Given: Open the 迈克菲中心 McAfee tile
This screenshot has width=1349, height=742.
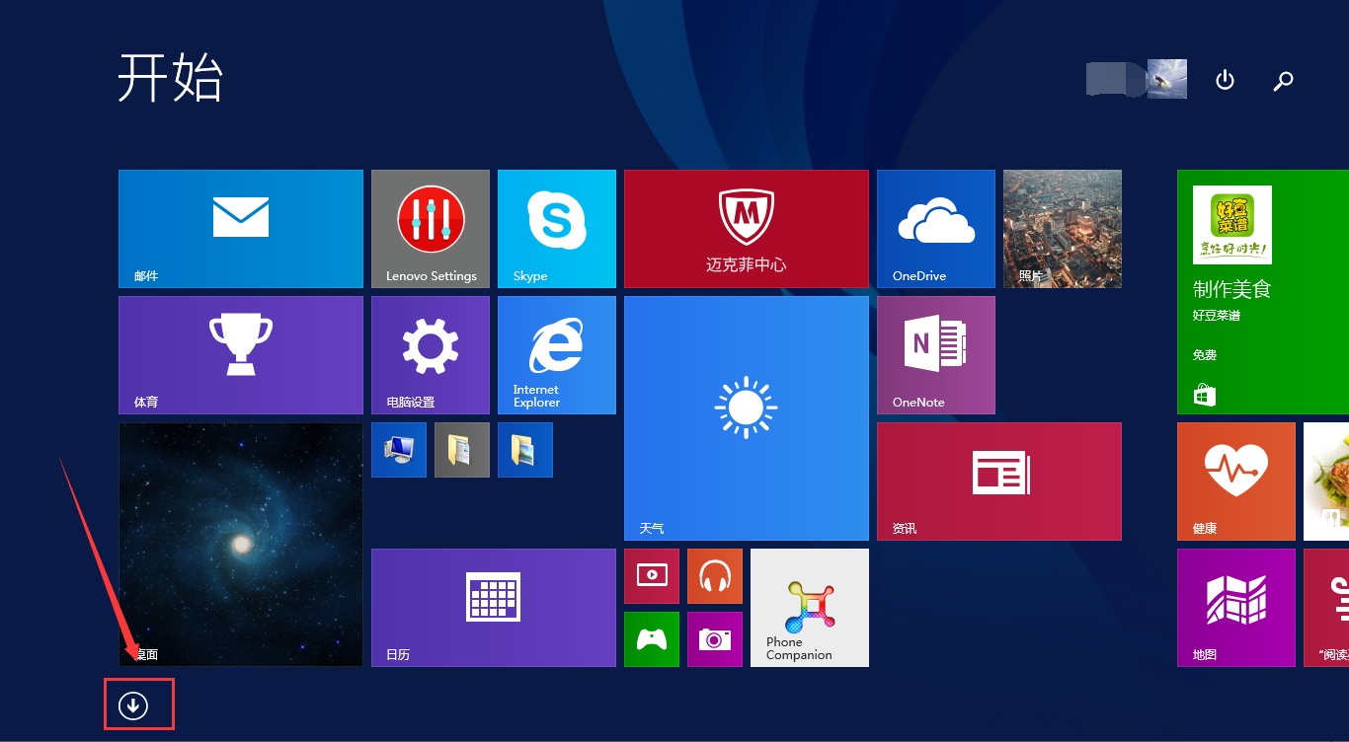Looking at the screenshot, I should point(747,229).
